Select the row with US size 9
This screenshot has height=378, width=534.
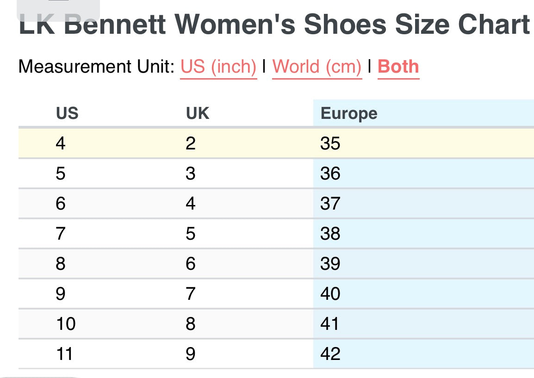[x=276, y=293]
